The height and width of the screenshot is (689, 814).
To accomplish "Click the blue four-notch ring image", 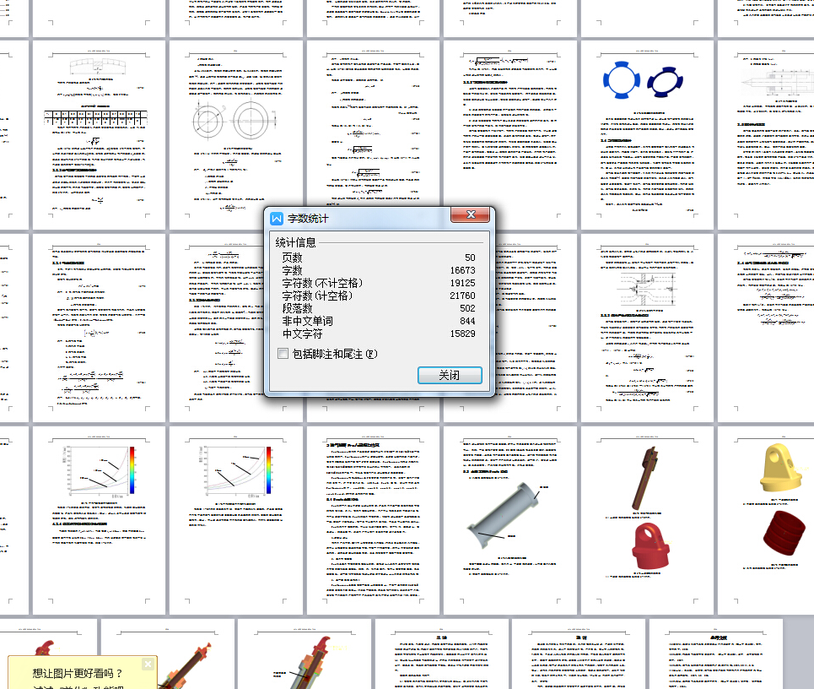I will point(622,80).
